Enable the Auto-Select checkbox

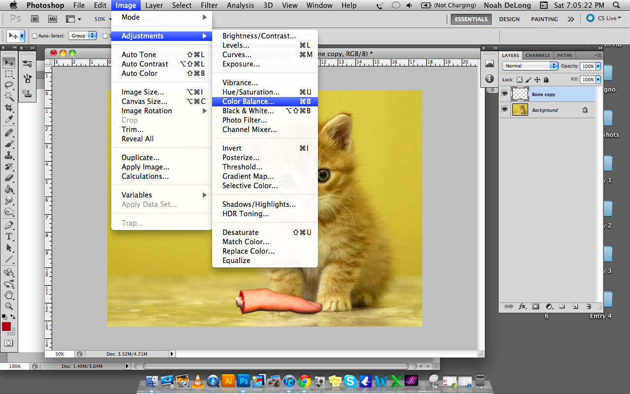(34, 36)
